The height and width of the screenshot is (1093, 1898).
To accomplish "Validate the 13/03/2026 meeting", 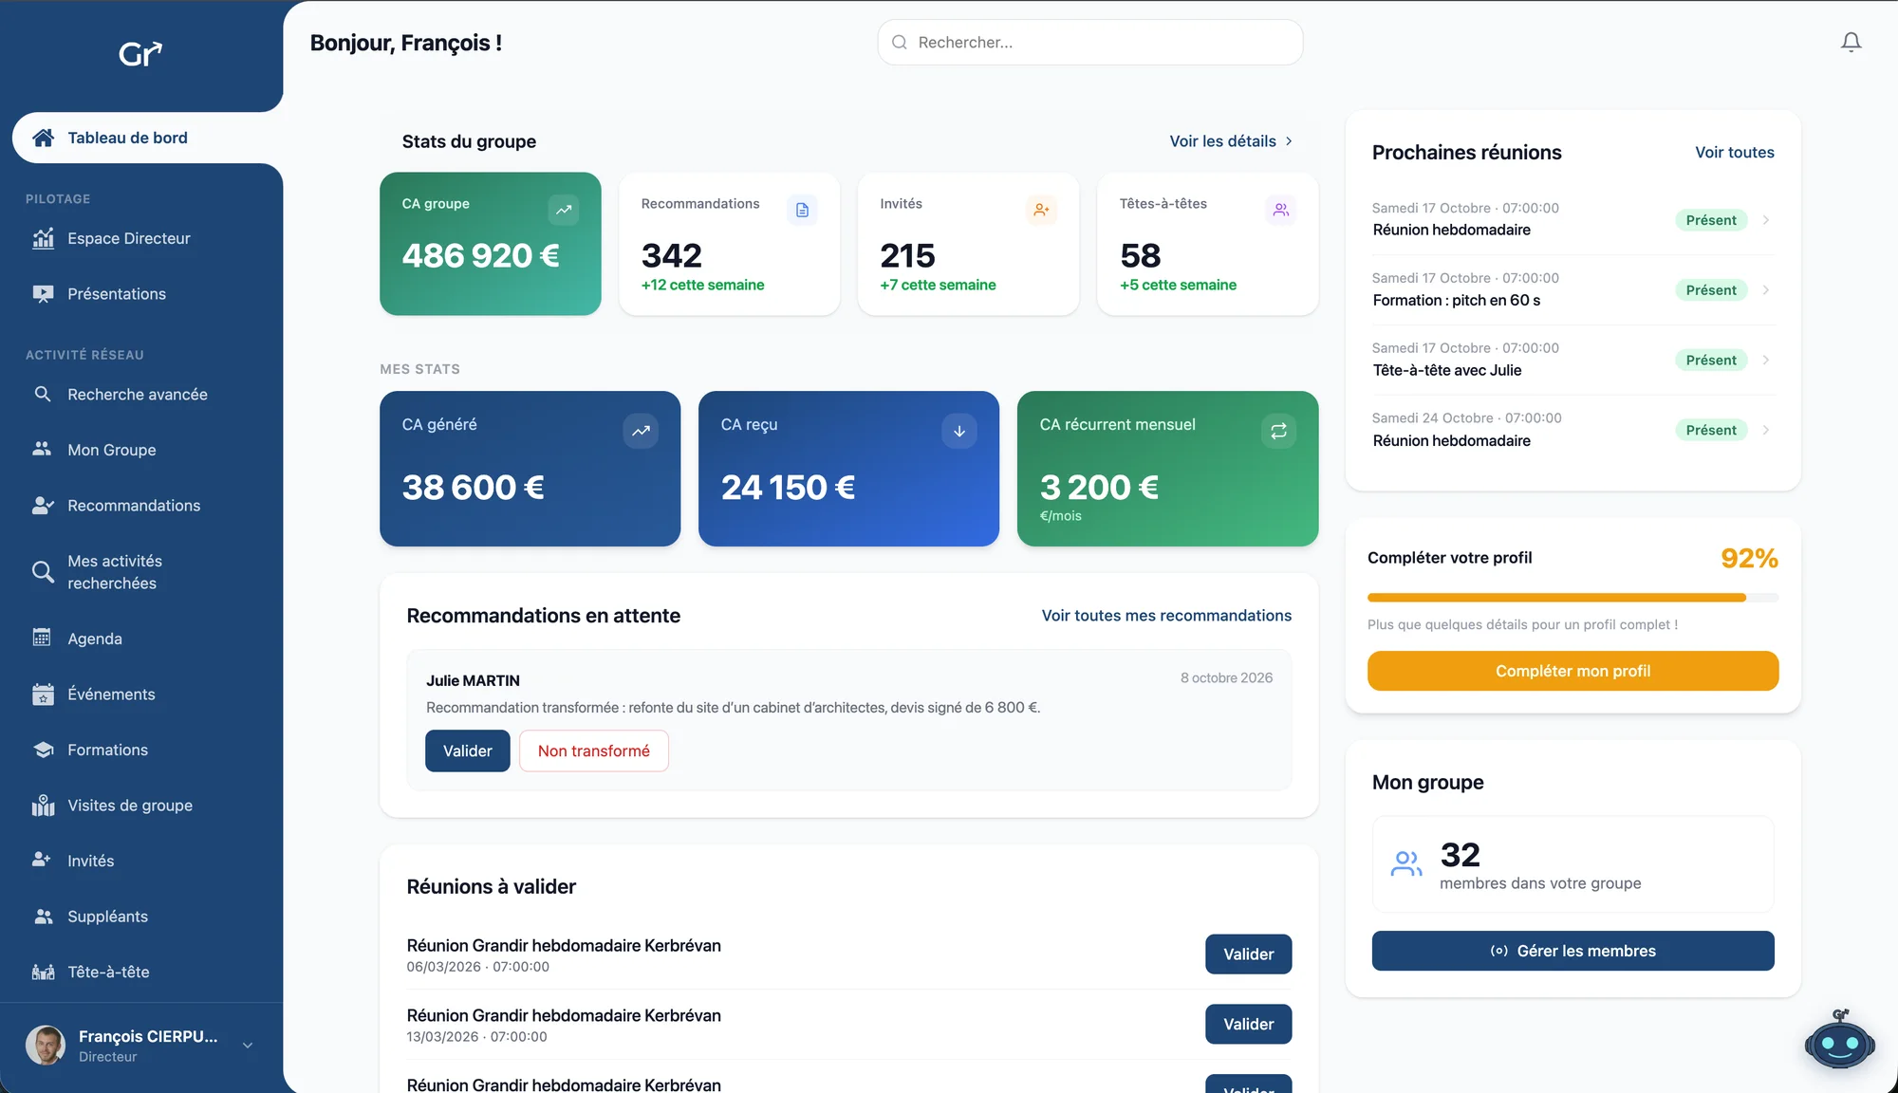I will 1249,1025.
